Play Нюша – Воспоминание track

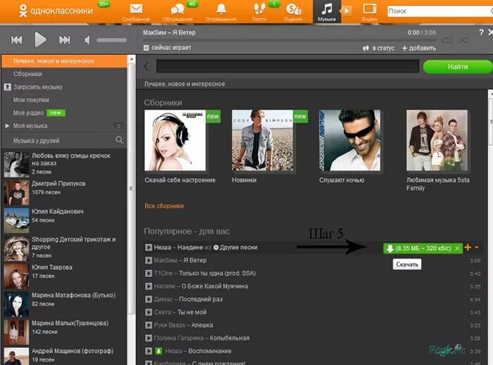[x=149, y=351]
